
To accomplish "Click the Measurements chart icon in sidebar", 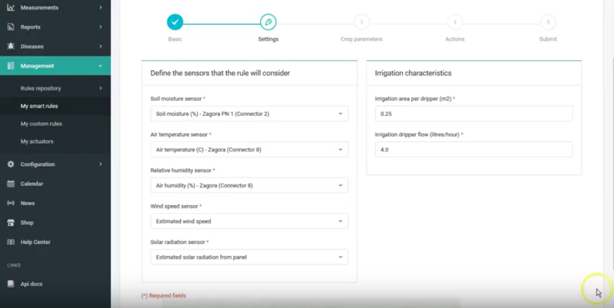I will [10, 8].
